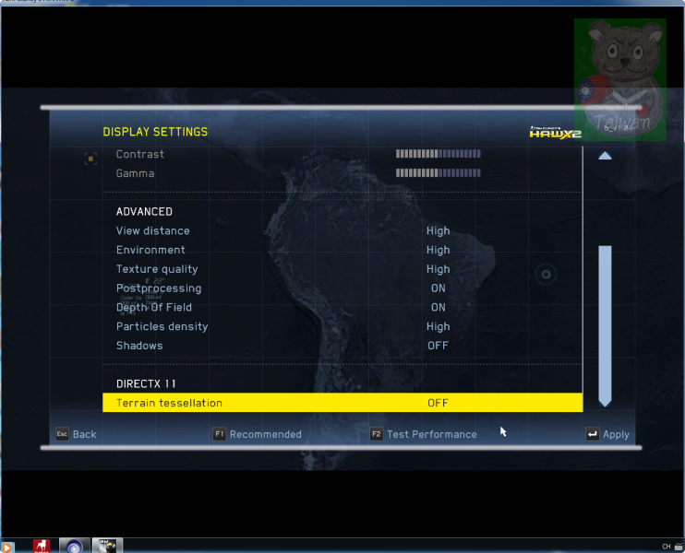
Task: Select the Terrain tessellation row label
Action: point(169,403)
